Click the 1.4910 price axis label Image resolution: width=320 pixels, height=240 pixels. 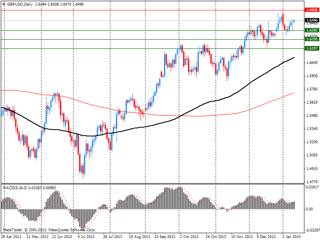coord(312,168)
